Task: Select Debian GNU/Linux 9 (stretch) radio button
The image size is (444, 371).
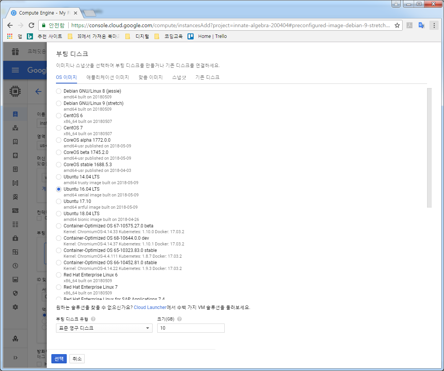Action: point(59,103)
